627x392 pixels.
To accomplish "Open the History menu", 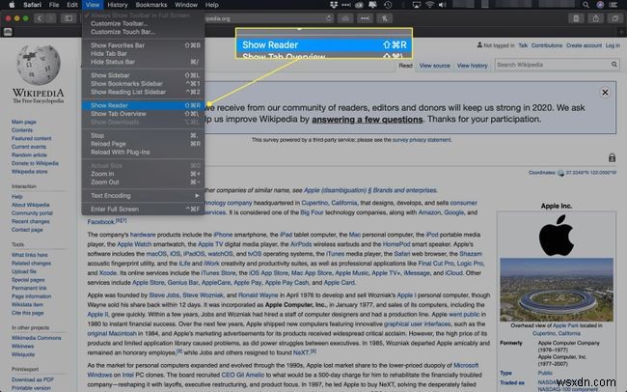I will 117,5.
